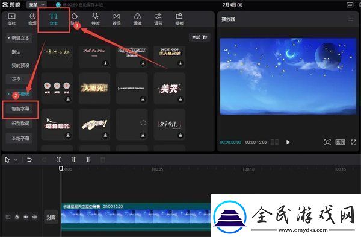Select the starry sky video clip
The width and height of the screenshot is (361, 237).
click(136, 217)
